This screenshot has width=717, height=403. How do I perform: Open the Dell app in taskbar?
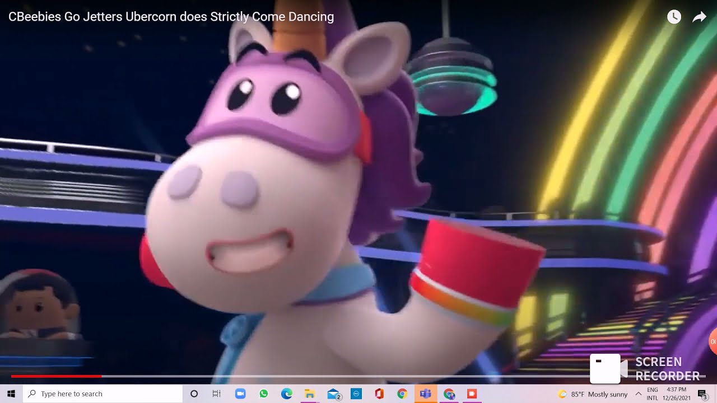point(356,394)
